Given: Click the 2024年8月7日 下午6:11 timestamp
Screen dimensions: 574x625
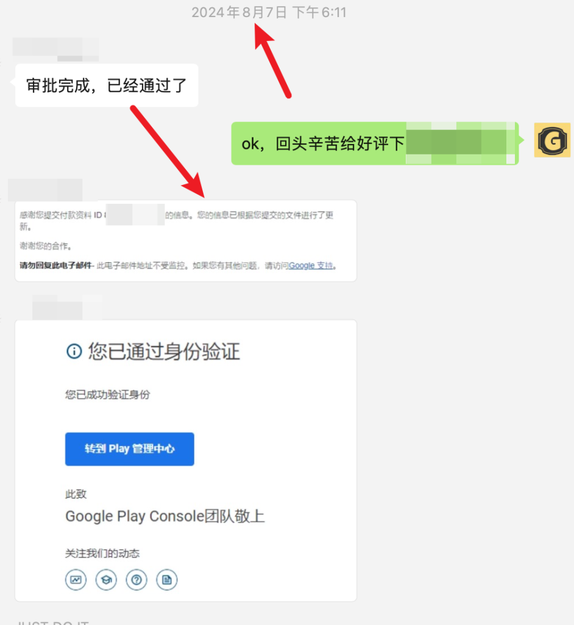Looking at the screenshot, I should point(269,12).
